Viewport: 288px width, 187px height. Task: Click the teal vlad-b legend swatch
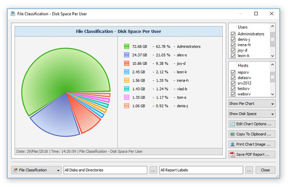point(127,89)
